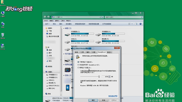Click 系统属性 in the Explorer toolbar
182x102 pixels.
69,24
